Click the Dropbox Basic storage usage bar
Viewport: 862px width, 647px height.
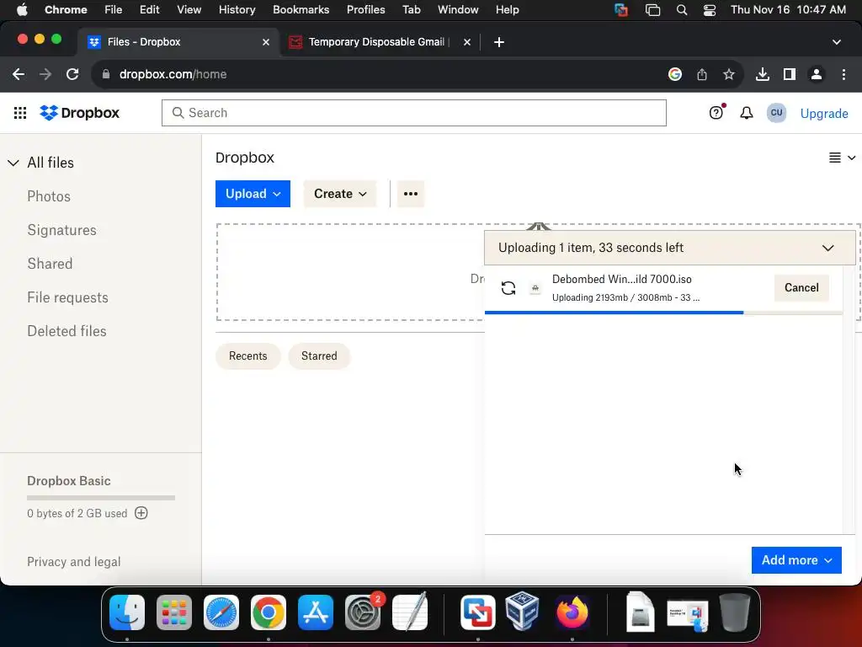tap(101, 498)
